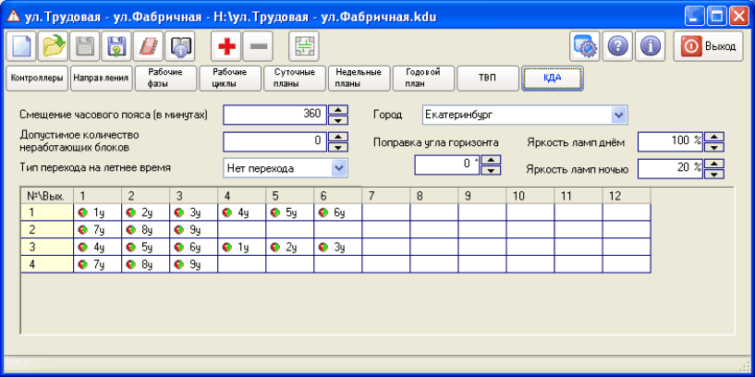Select cell 8у in row 4
This screenshot has height=377, width=755.
click(145, 264)
